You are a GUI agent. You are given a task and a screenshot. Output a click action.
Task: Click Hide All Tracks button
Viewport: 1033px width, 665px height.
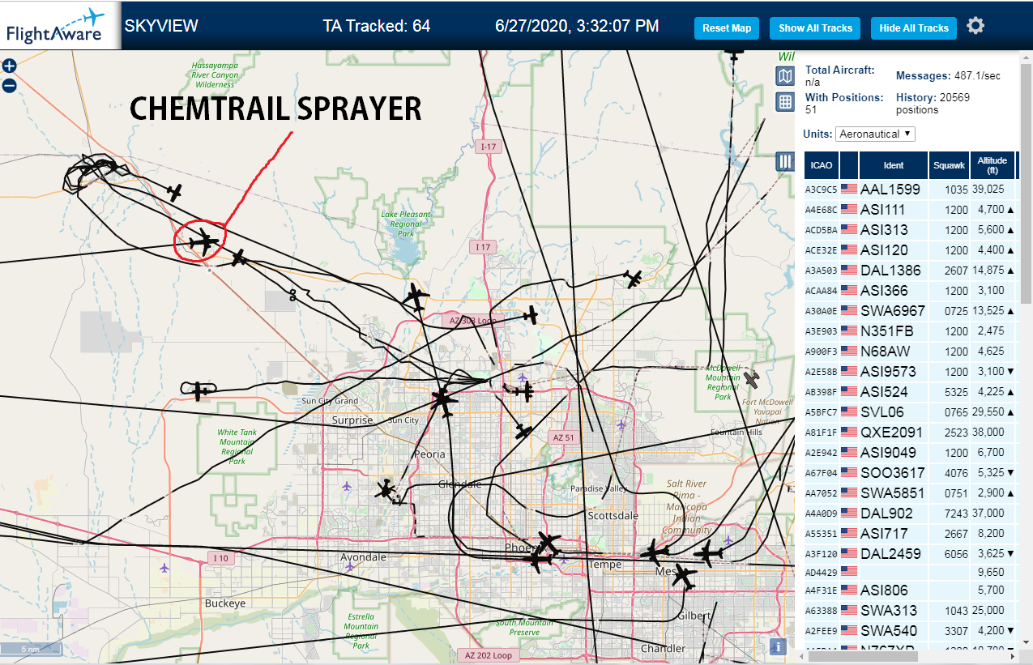pos(914,28)
